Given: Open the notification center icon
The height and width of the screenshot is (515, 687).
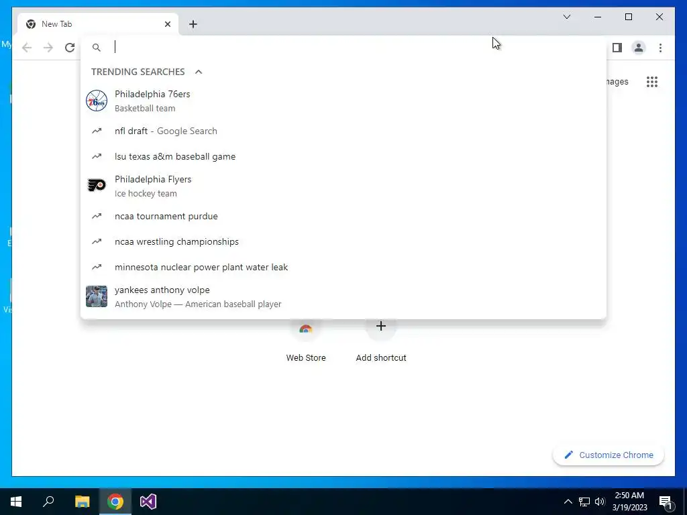Looking at the screenshot, I should 666,502.
